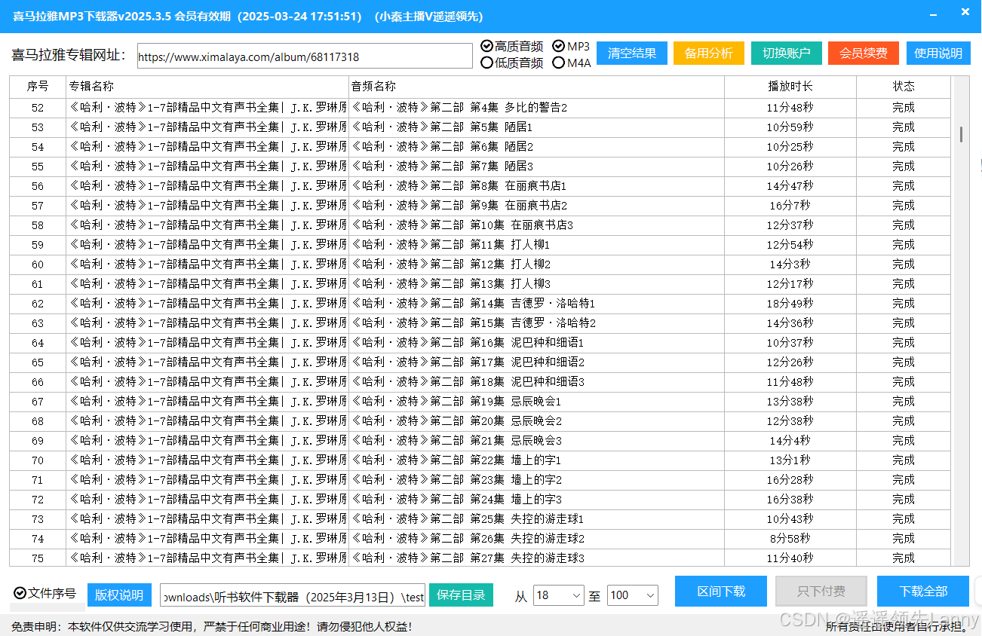Click the sequence number 60 cell
The height and width of the screenshot is (636, 982).
click(x=38, y=264)
